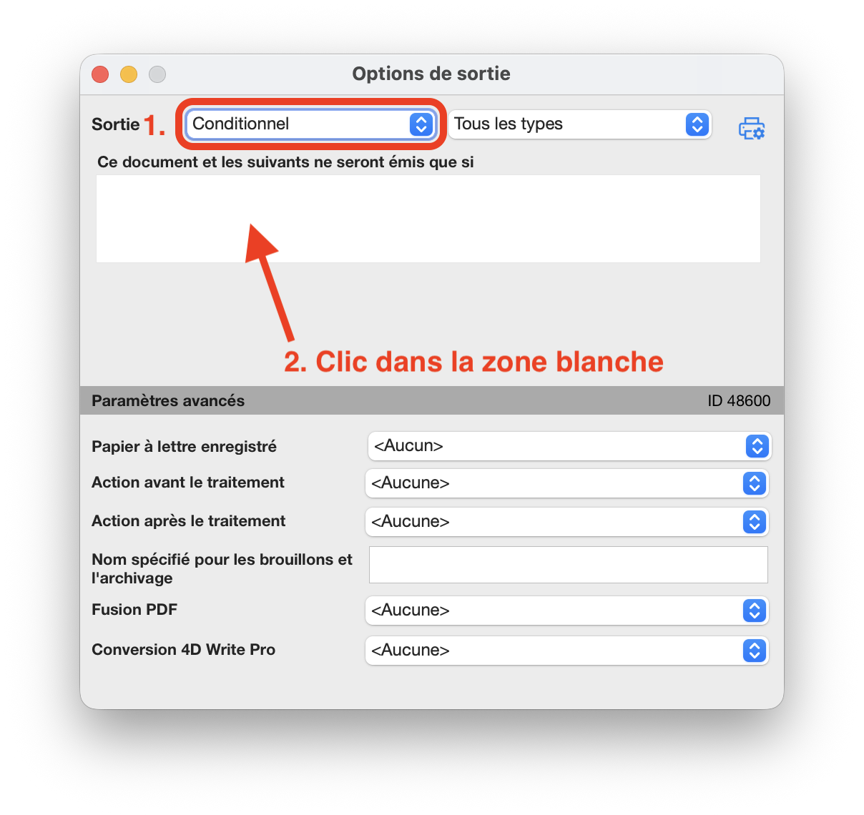Screen dimensions: 864x815
Task: Click inside the white condition zone
Action: coord(428,219)
